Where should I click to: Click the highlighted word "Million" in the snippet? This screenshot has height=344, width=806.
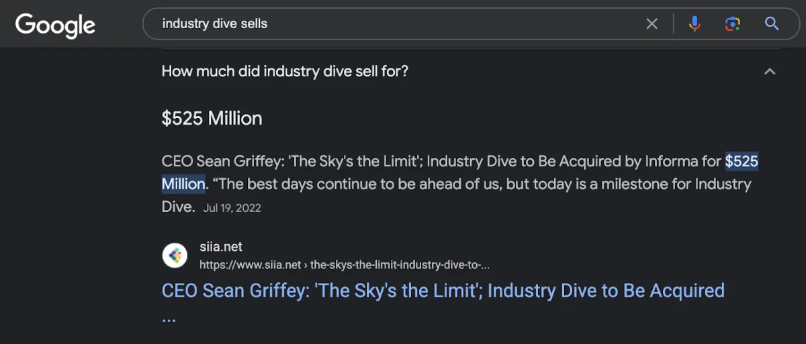[x=183, y=184]
